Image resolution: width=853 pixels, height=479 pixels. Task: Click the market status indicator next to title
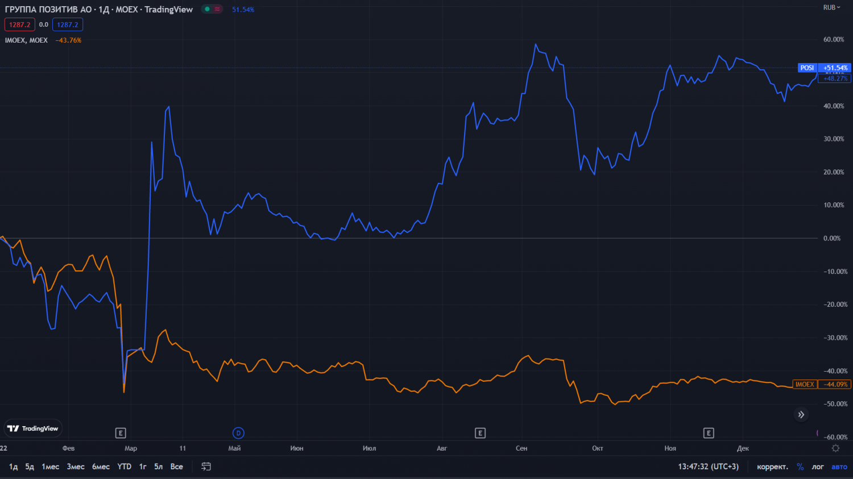point(212,9)
